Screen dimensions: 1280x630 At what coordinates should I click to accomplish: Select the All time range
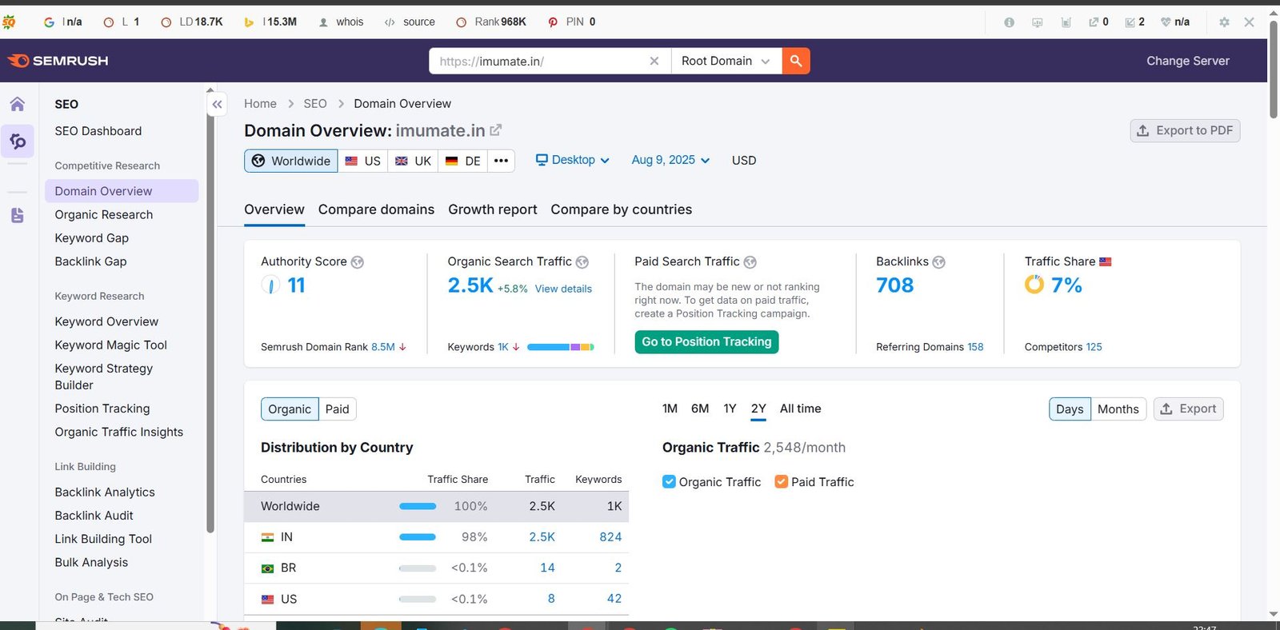click(x=801, y=409)
